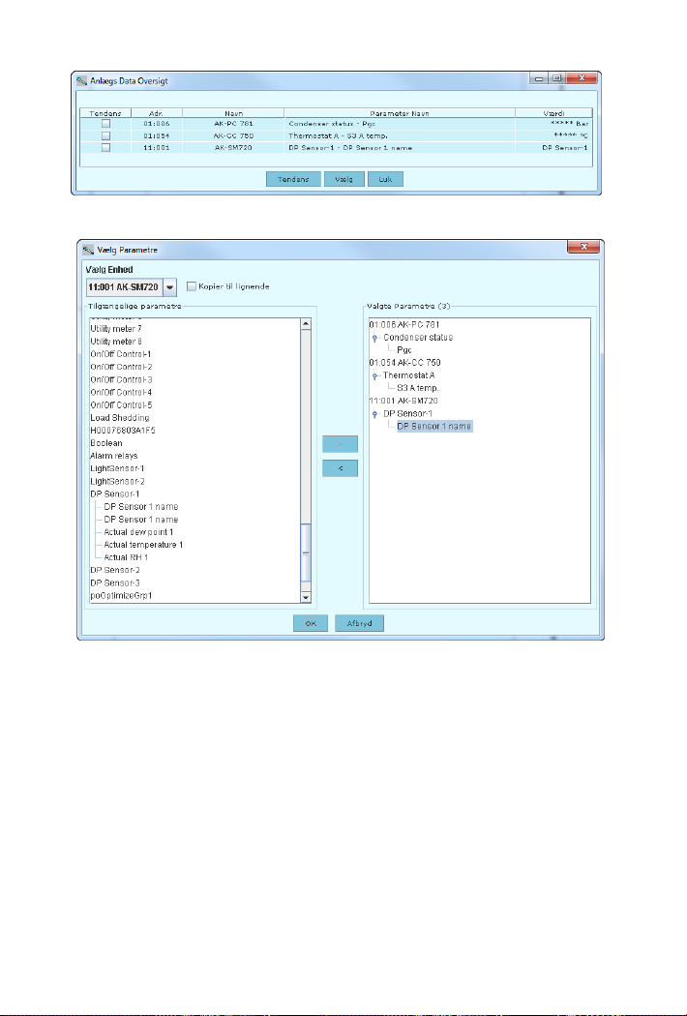Select Pgc under Condenser status
This screenshot has width=687, height=1016.
coord(404,350)
